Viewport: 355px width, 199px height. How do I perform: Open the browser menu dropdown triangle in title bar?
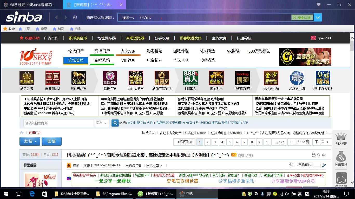(319, 5)
